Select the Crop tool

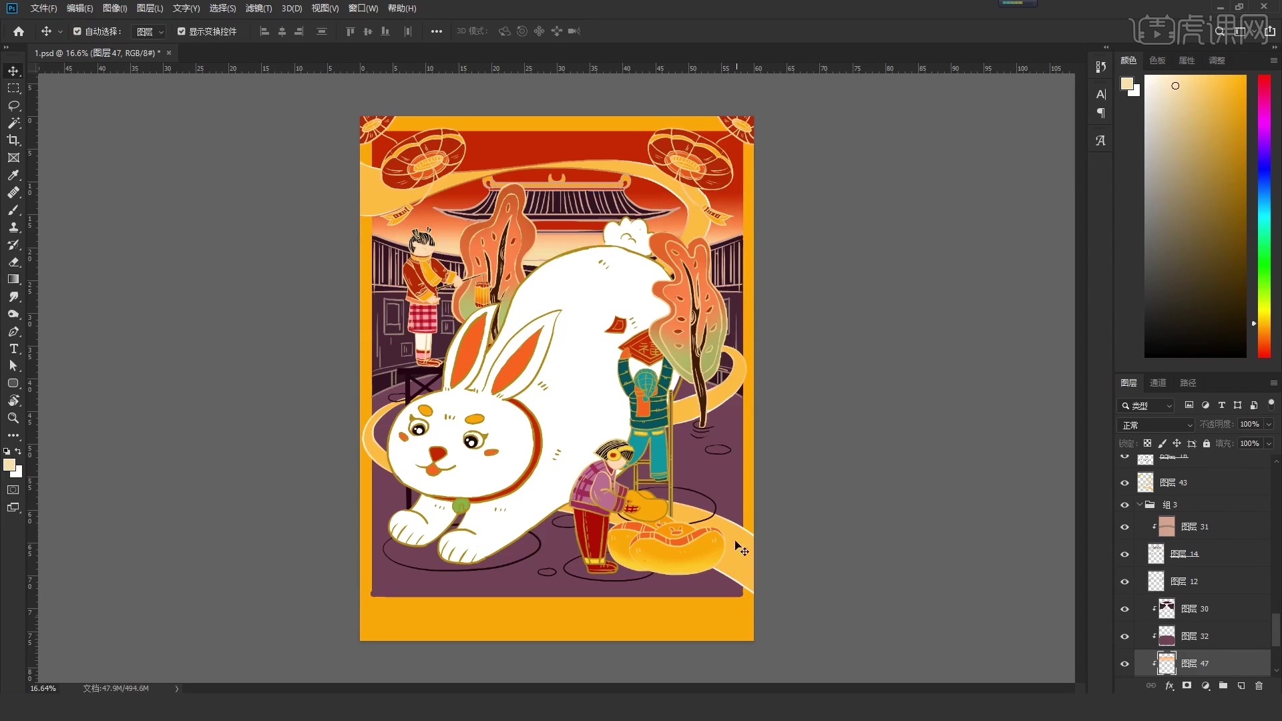coord(13,140)
